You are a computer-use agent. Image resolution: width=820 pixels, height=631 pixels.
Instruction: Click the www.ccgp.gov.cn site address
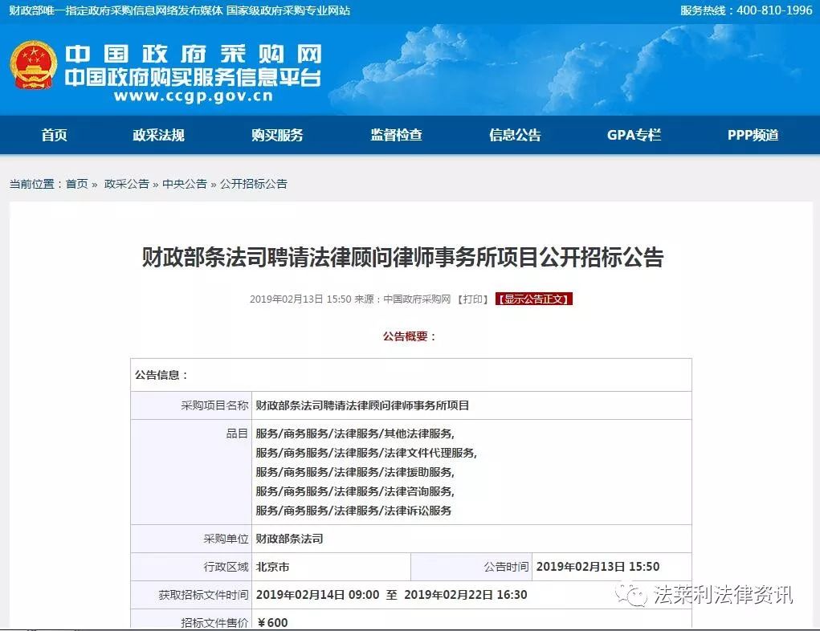click(x=194, y=96)
